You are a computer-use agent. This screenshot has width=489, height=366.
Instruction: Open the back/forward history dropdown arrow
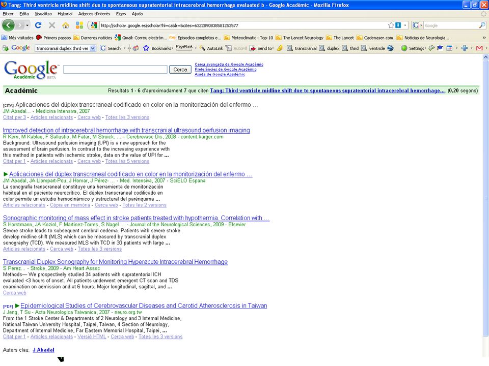[x=28, y=25]
